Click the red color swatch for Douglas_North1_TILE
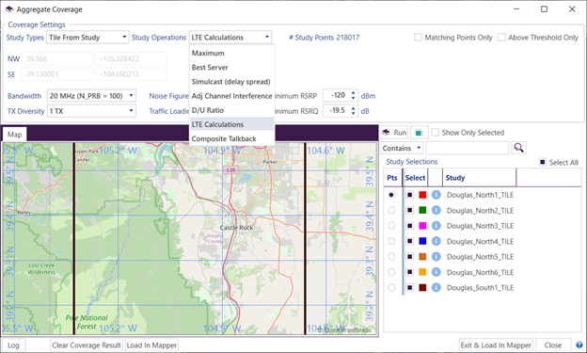This screenshot has width=587, height=353. [x=422, y=195]
